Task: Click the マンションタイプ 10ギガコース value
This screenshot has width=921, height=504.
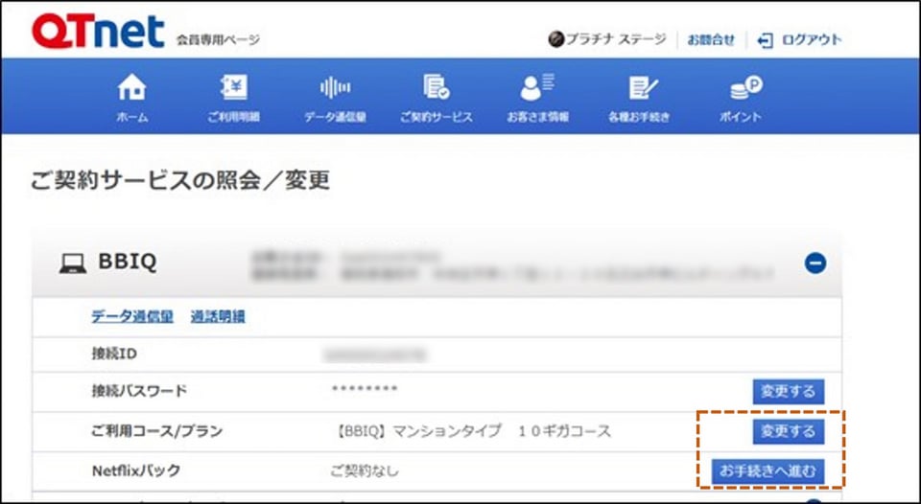Action: pos(472,431)
